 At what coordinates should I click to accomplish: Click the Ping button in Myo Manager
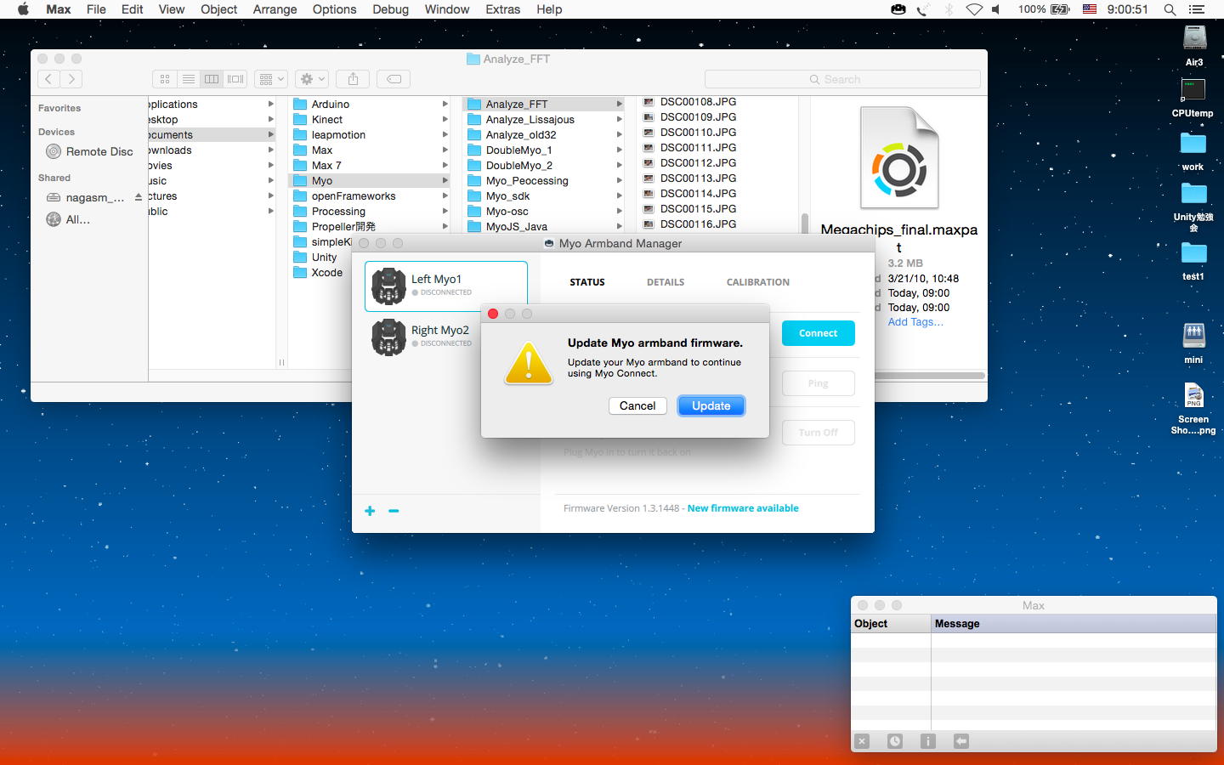(x=819, y=383)
